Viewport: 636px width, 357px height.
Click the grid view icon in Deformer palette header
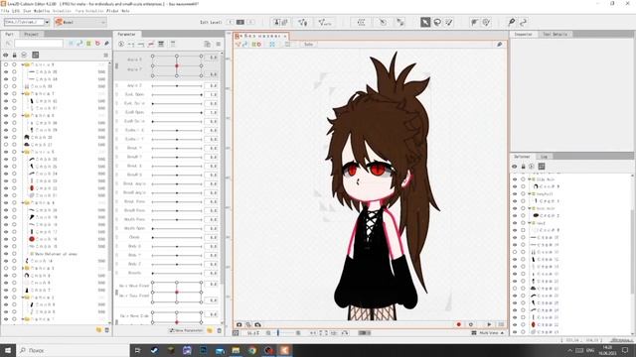coord(541,167)
